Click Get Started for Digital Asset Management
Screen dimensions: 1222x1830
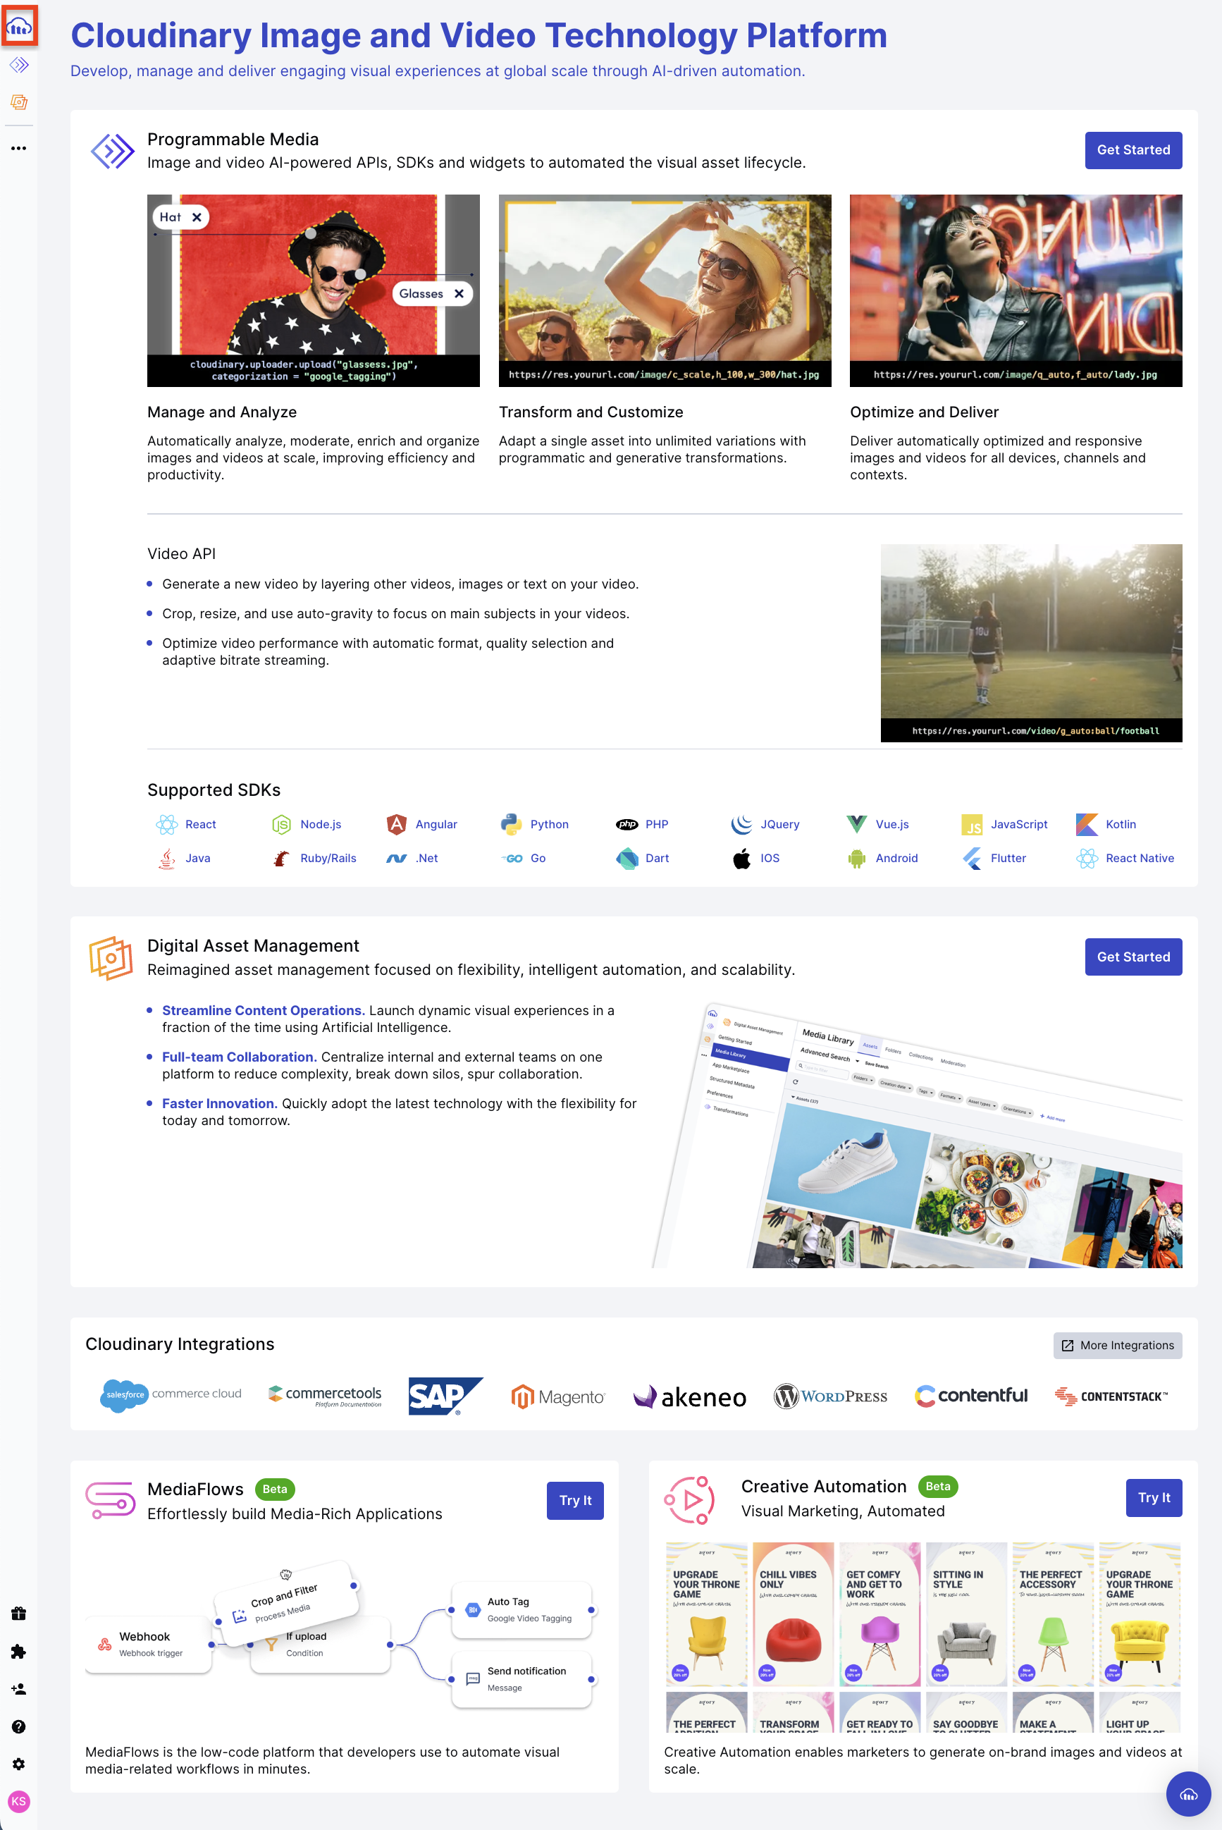pyautogui.click(x=1132, y=957)
